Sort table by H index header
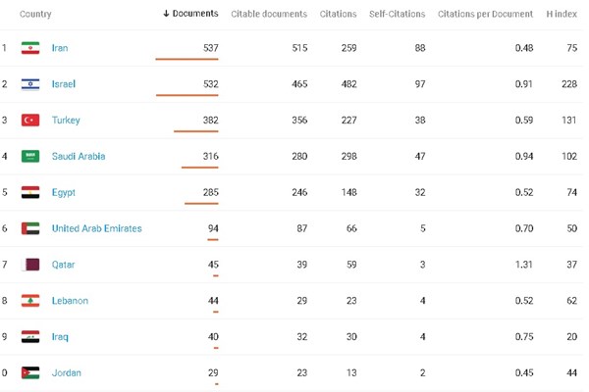The height and width of the screenshot is (392, 589). 562,14
